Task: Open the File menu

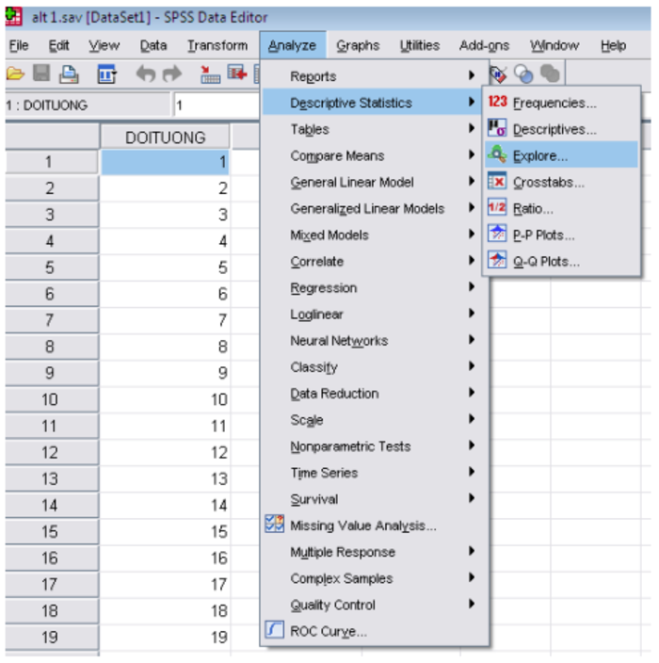Action: click(x=19, y=45)
